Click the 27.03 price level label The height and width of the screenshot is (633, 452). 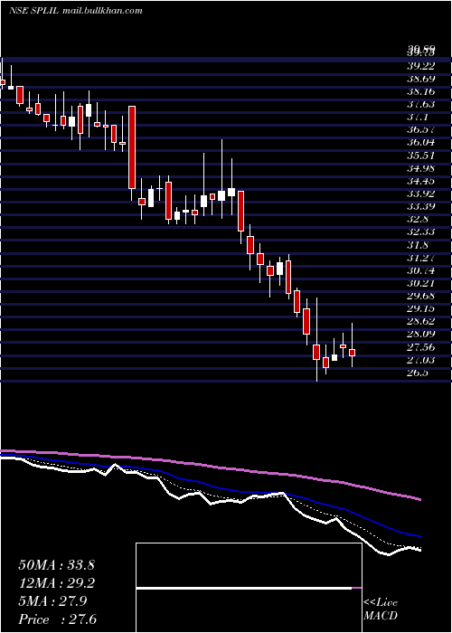click(x=421, y=360)
